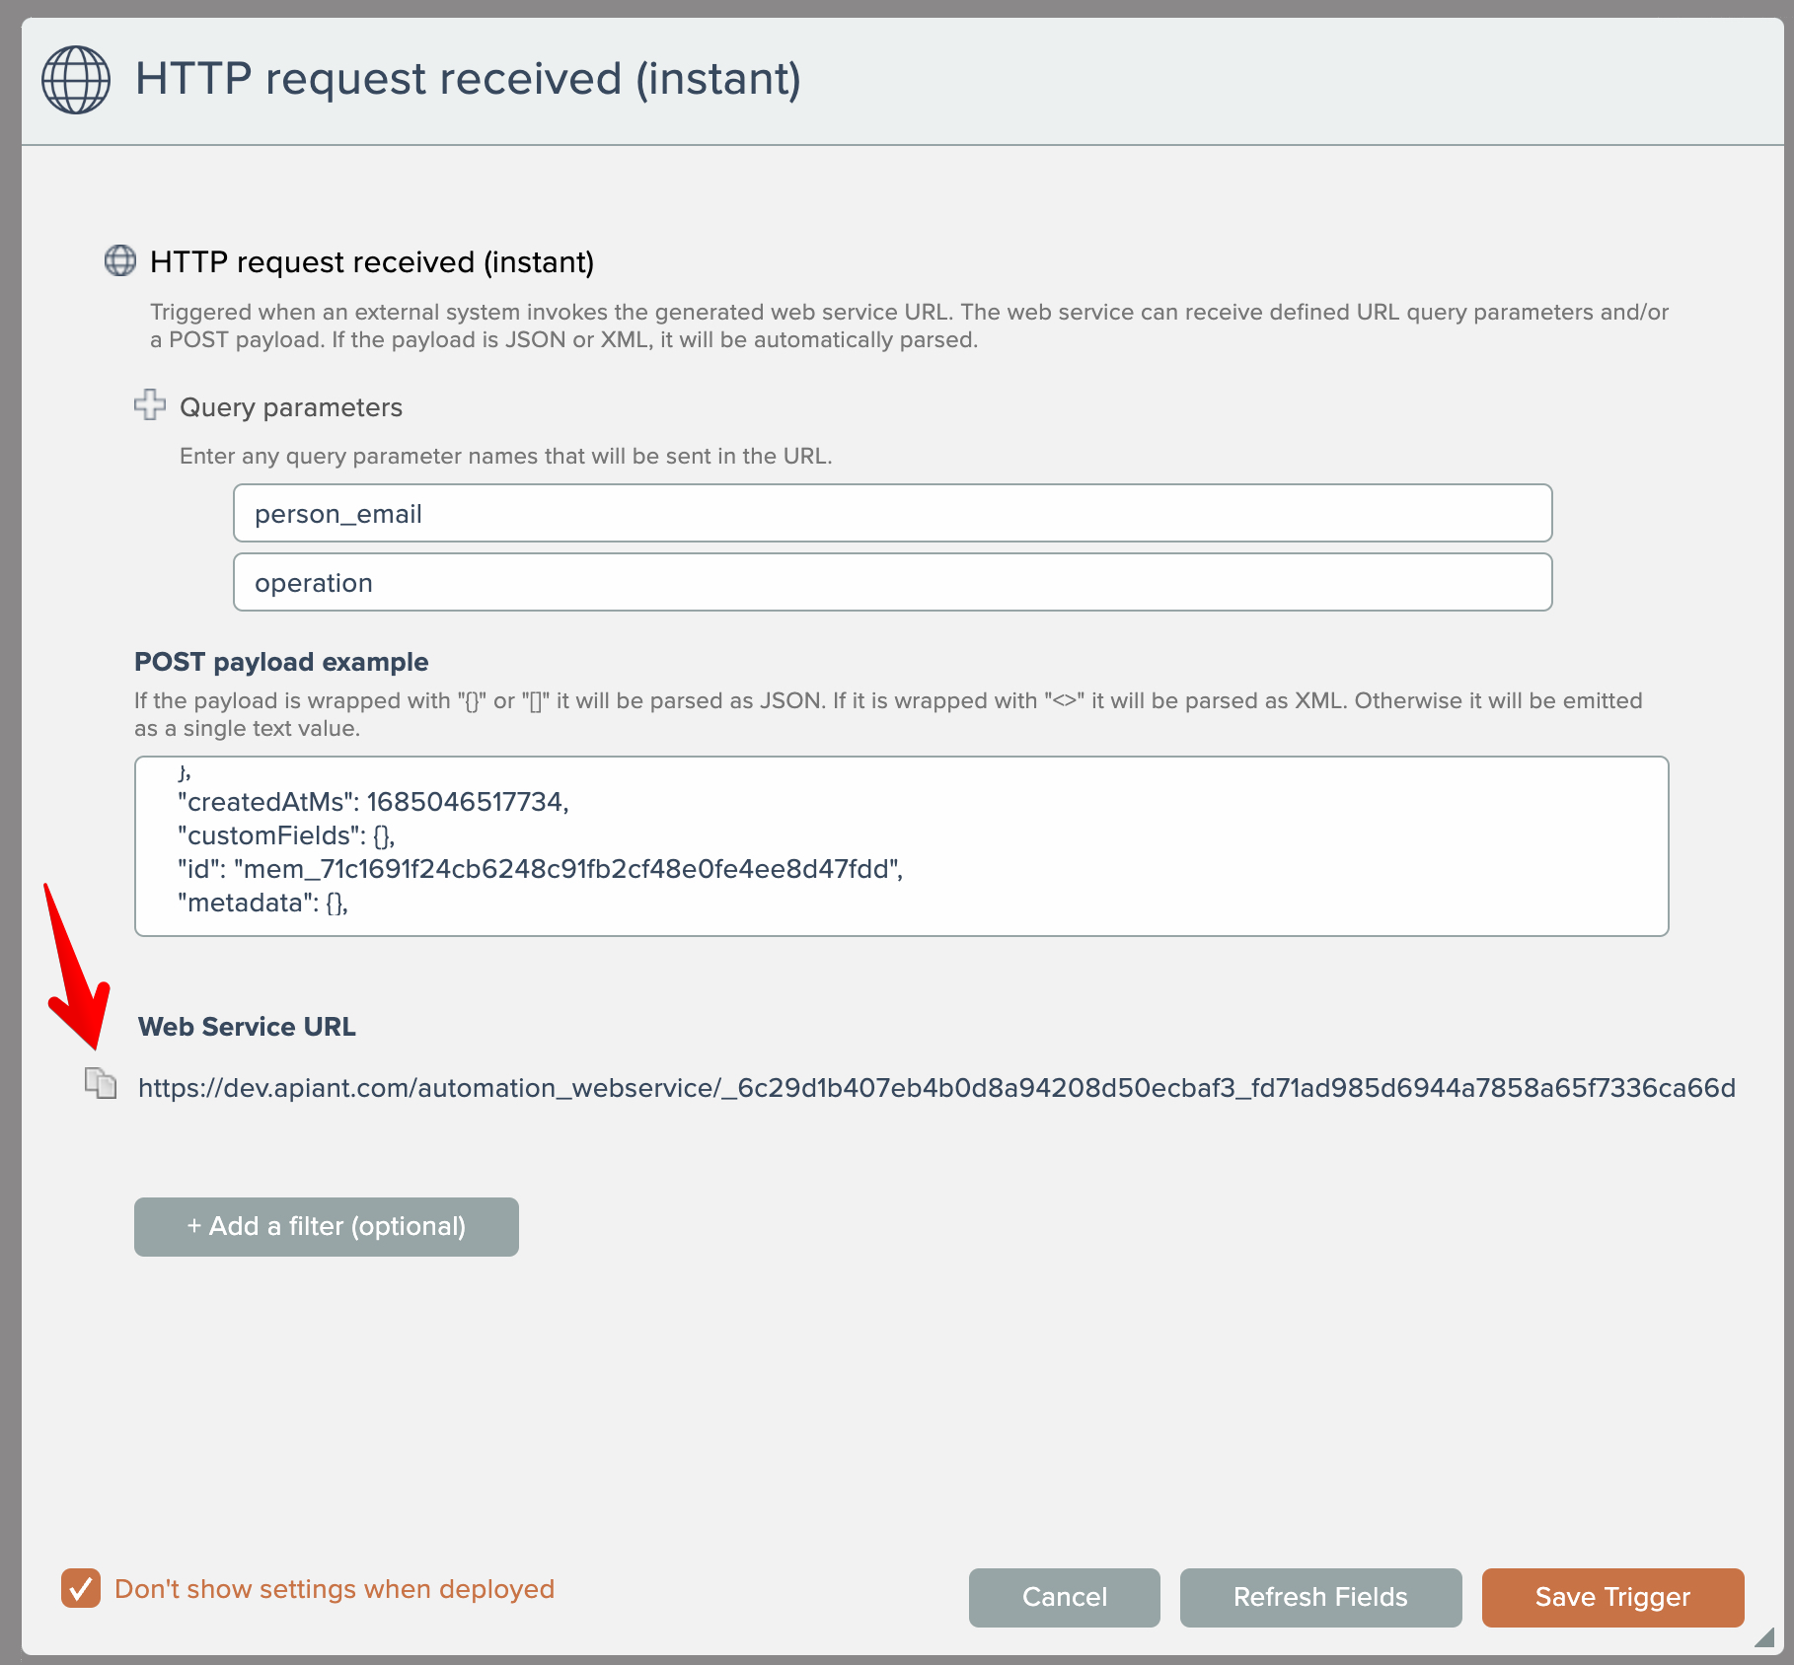This screenshot has width=1794, height=1665.
Task: Click inside the POST payload example text area
Action: pos(900,845)
